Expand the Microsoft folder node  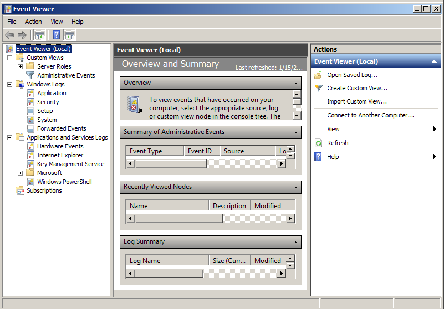point(20,173)
